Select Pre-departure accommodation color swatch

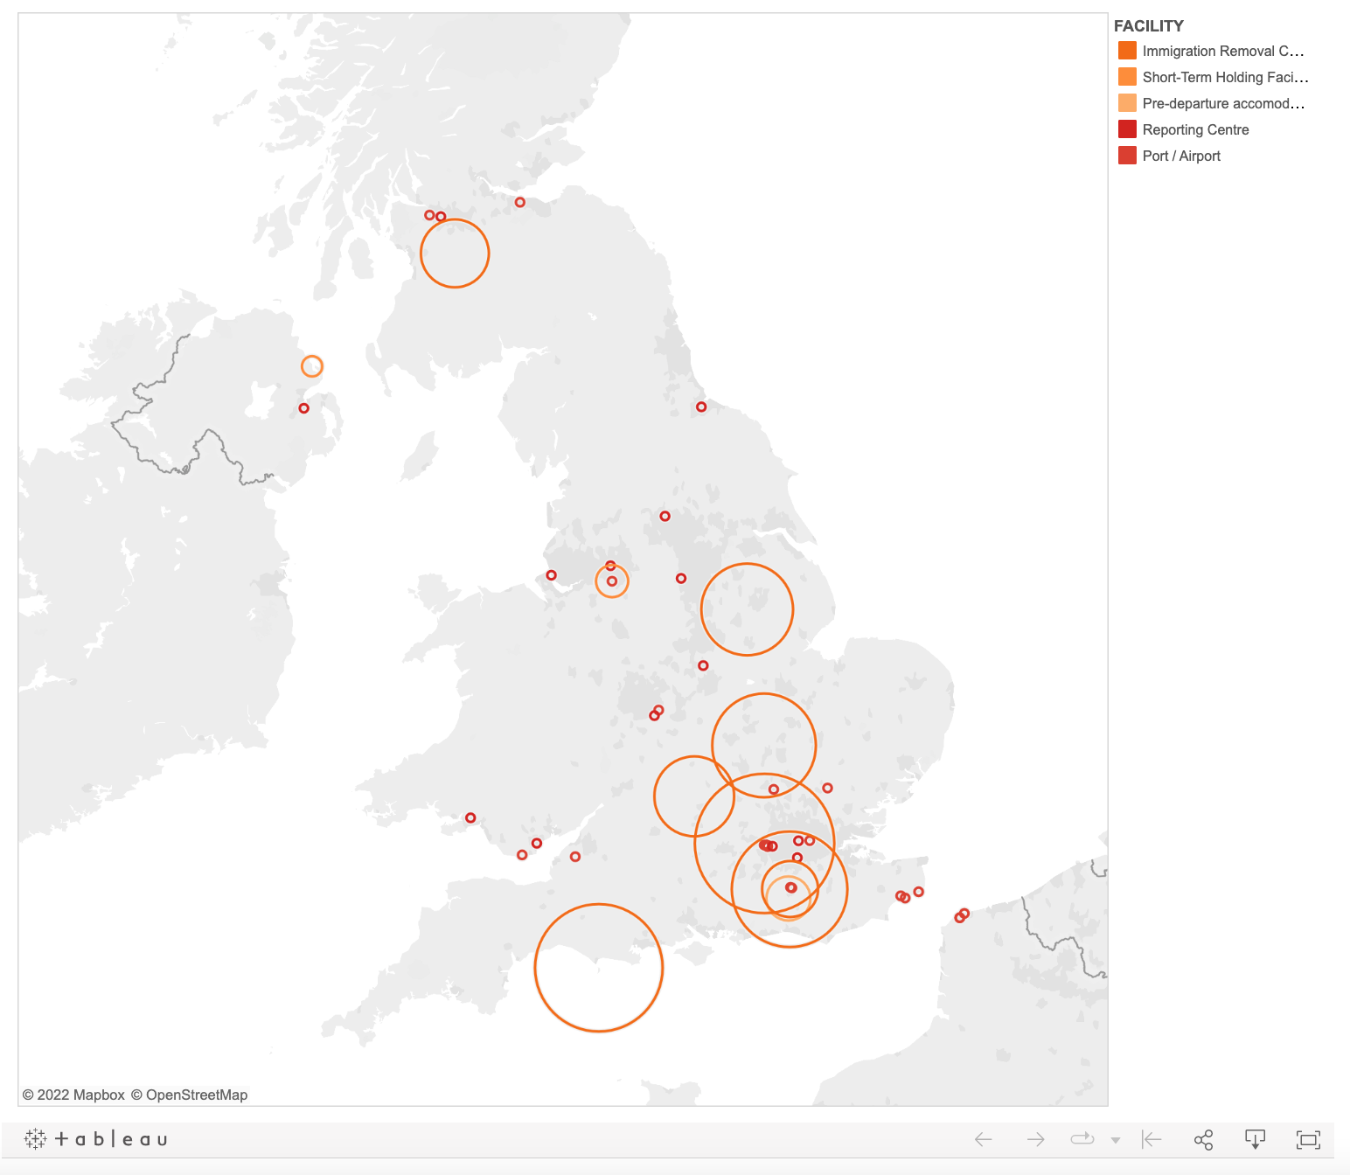click(x=1127, y=103)
